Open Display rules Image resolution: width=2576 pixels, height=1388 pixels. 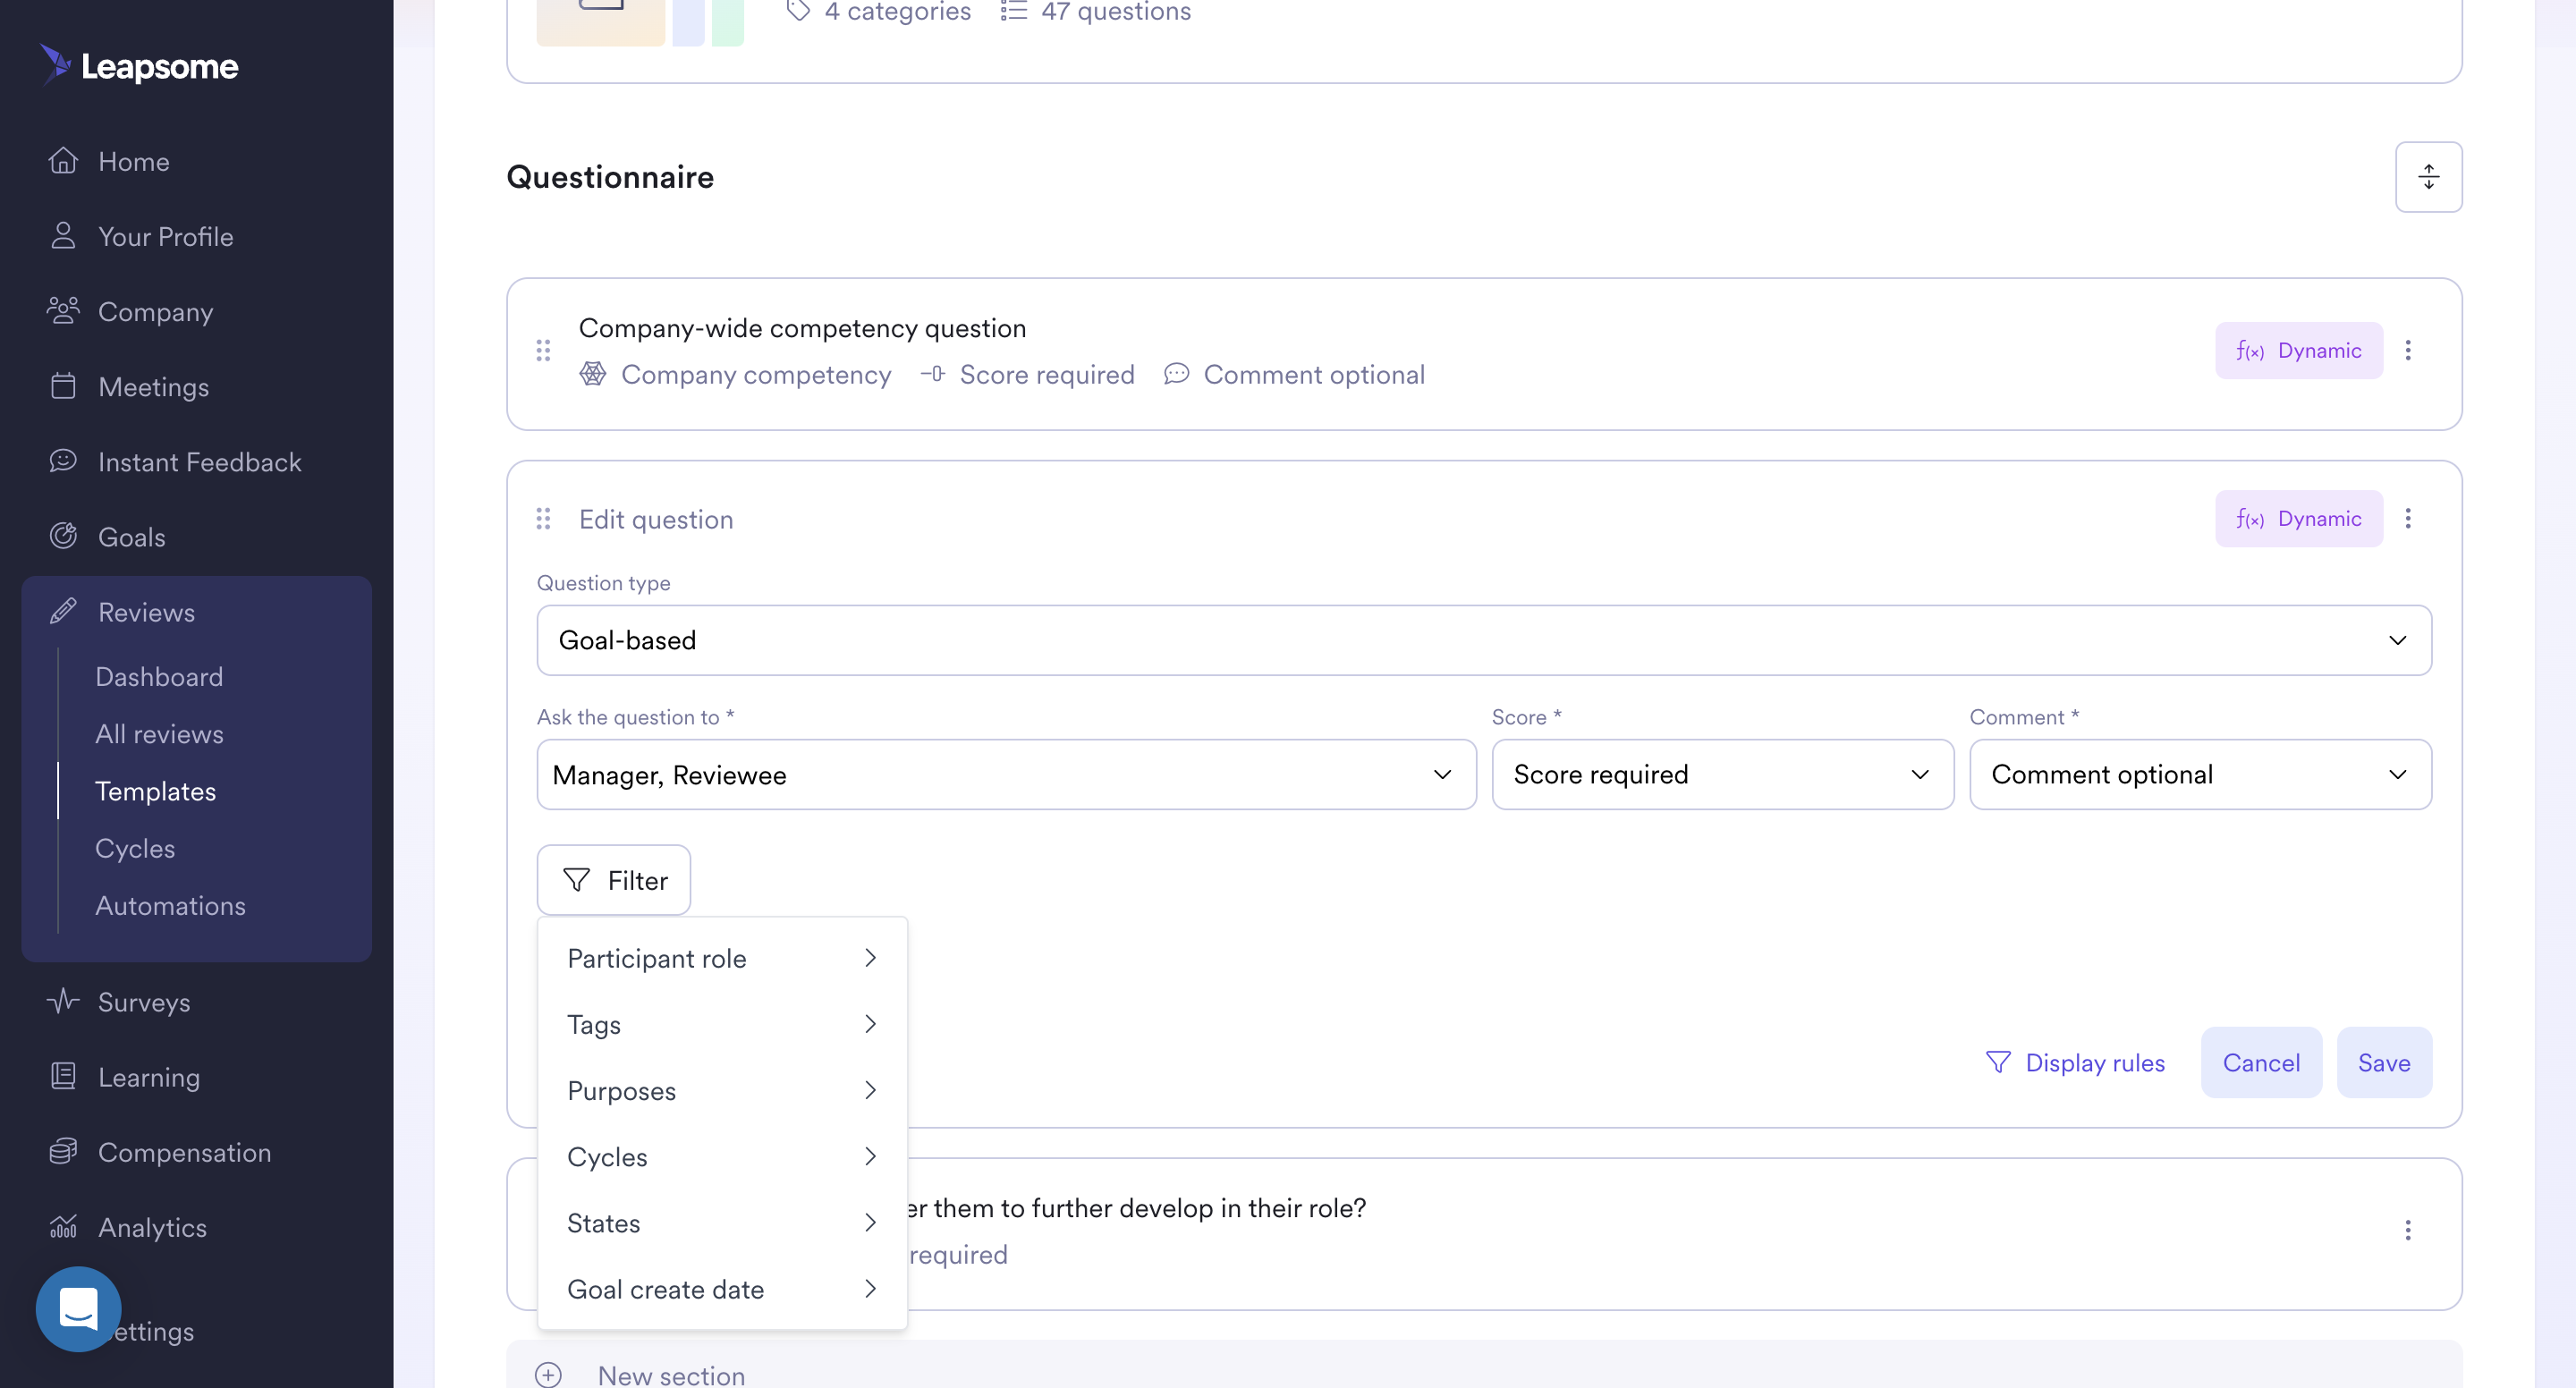click(x=2075, y=1062)
